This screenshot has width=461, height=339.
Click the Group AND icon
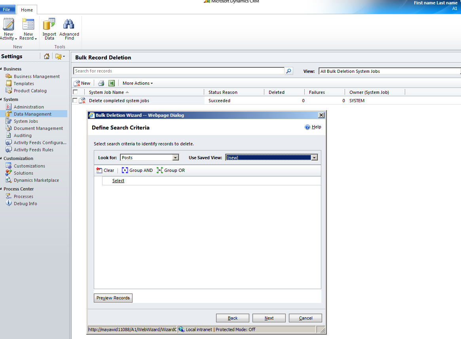[x=125, y=170]
